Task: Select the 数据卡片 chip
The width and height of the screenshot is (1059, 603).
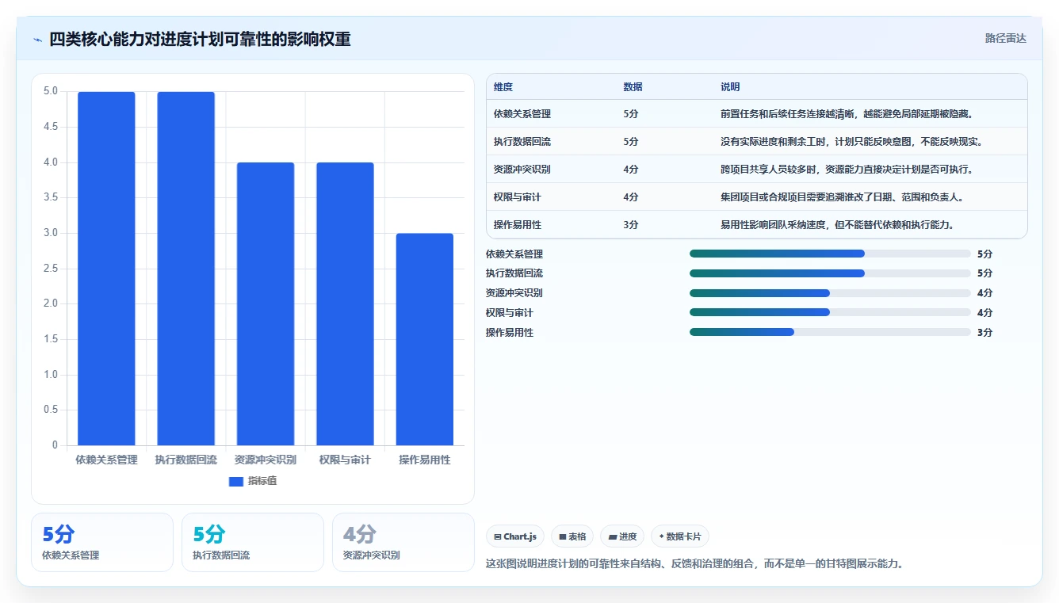Action: [x=680, y=536]
